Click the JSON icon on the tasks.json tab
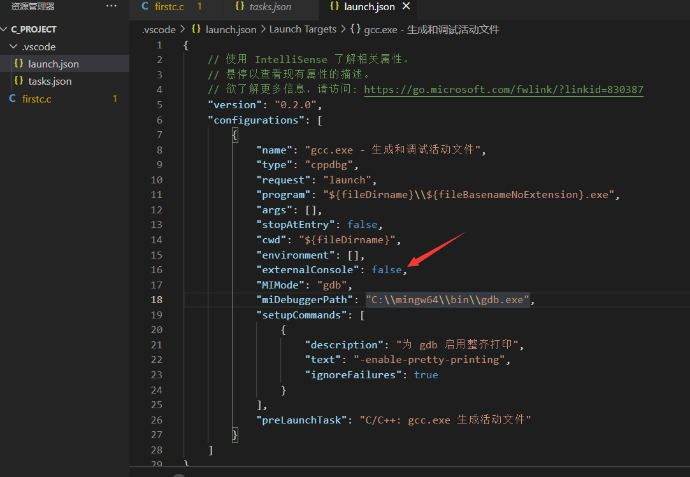The image size is (690, 477). pos(240,6)
